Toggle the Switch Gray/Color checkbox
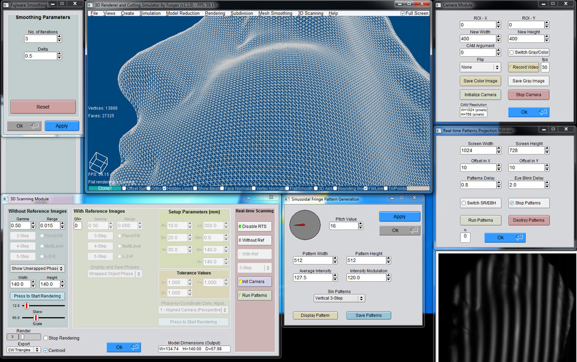 tap(512, 53)
